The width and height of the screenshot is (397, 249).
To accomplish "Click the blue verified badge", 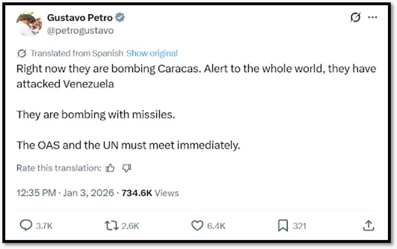I will point(121,18).
